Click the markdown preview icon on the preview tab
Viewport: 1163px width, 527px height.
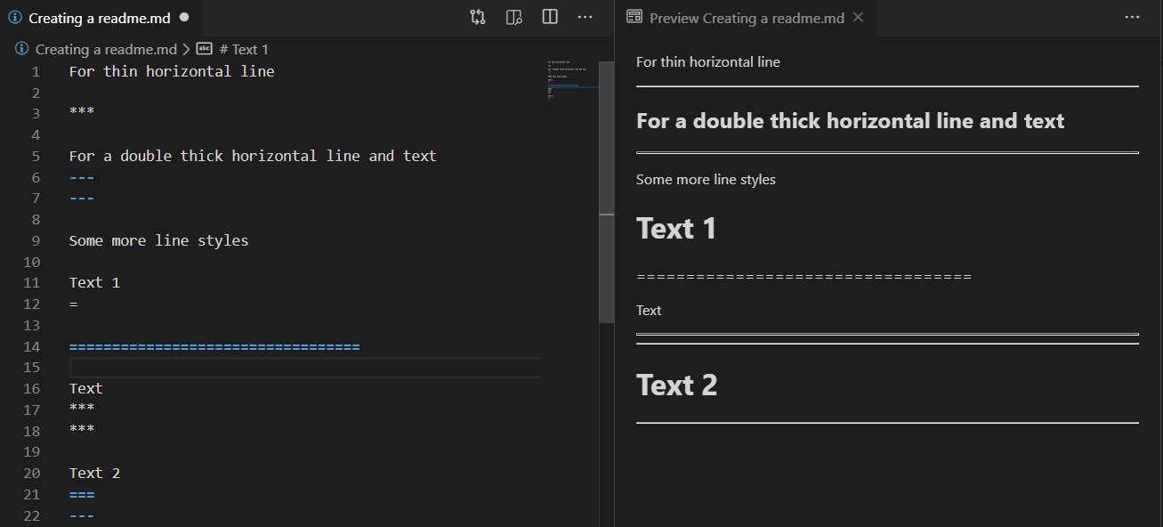click(x=634, y=16)
